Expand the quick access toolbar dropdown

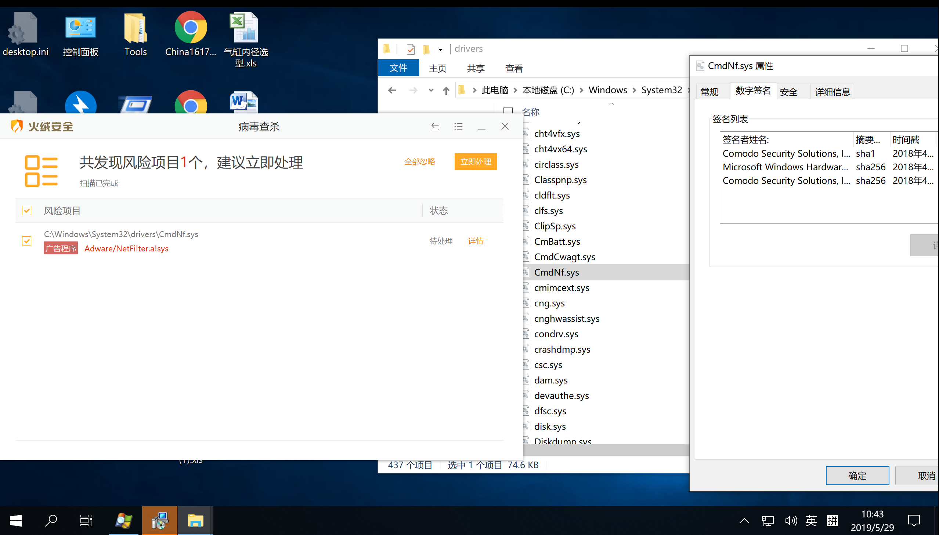(x=440, y=49)
